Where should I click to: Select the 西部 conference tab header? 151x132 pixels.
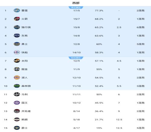(76, 3)
